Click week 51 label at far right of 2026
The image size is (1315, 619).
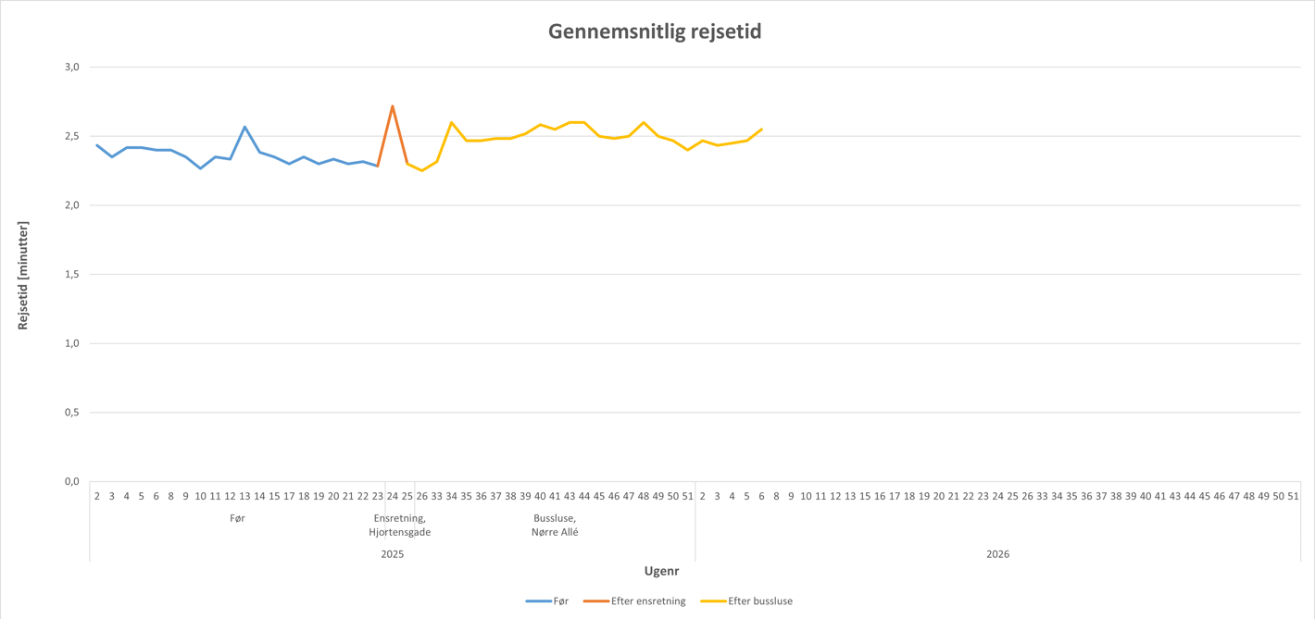(x=1293, y=496)
